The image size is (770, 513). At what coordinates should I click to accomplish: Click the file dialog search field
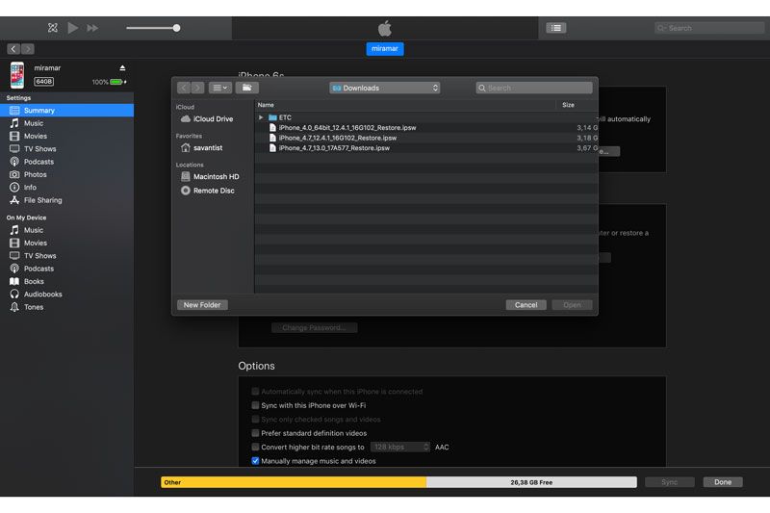534,88
